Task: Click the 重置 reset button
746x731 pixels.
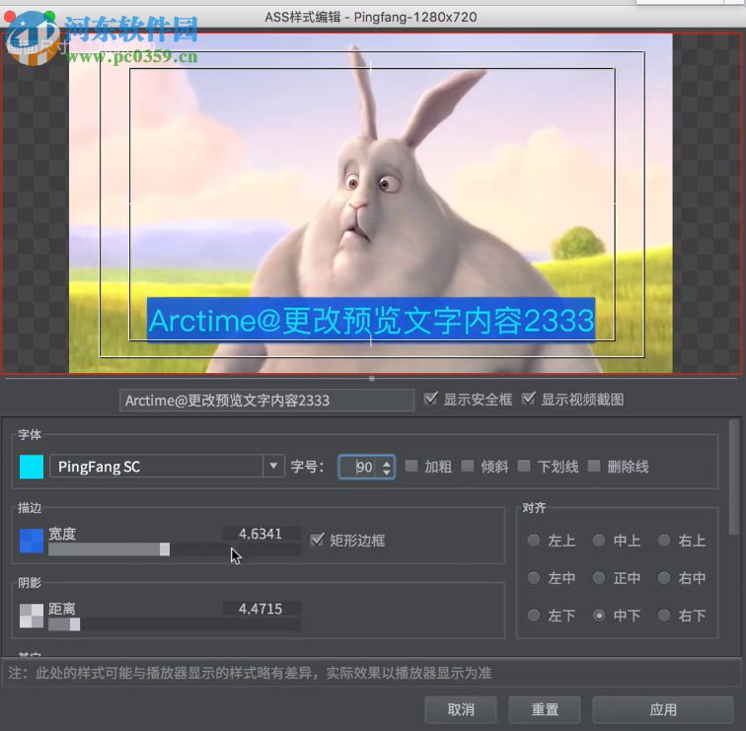Action: click(545, 709)
